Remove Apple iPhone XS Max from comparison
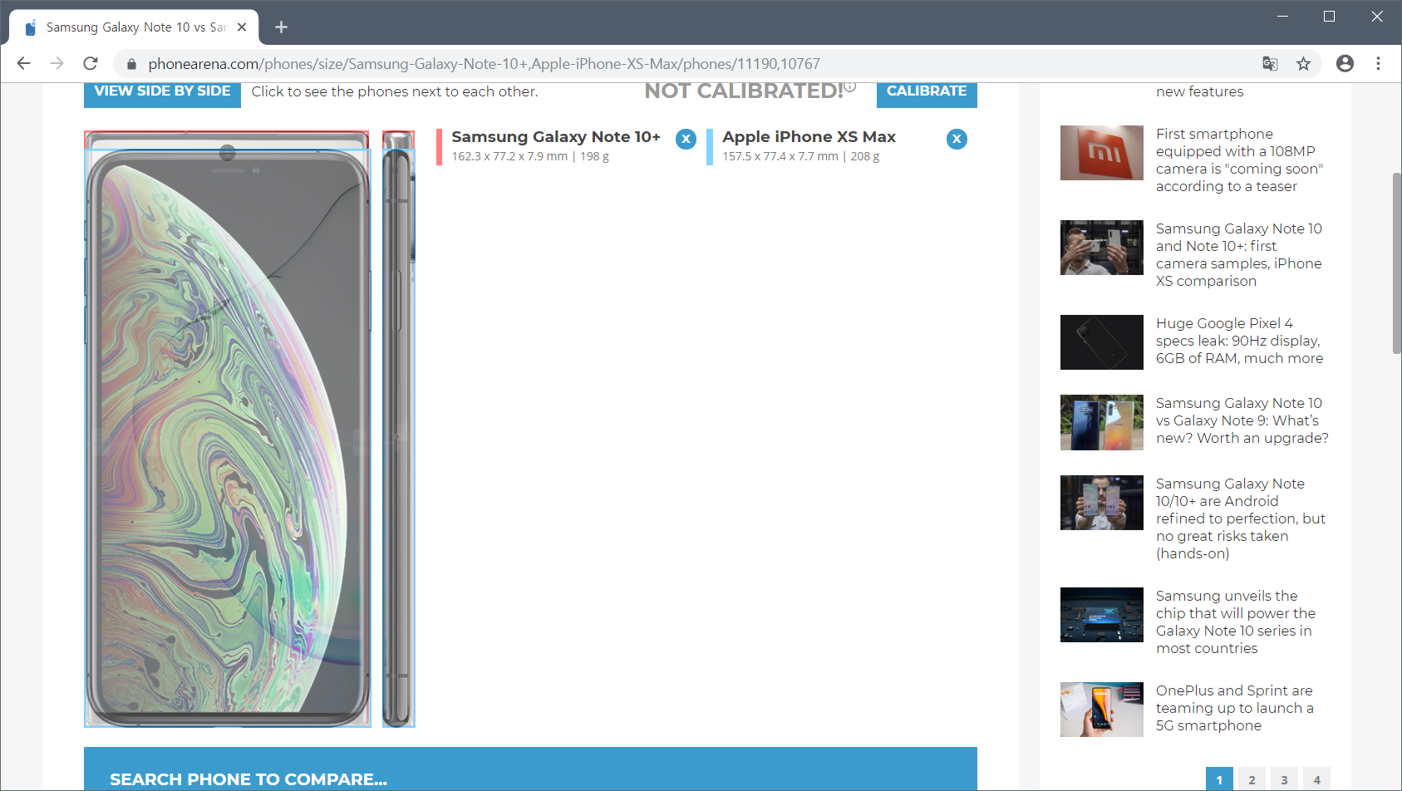The image size is (1402, 791). coord(957,139)
